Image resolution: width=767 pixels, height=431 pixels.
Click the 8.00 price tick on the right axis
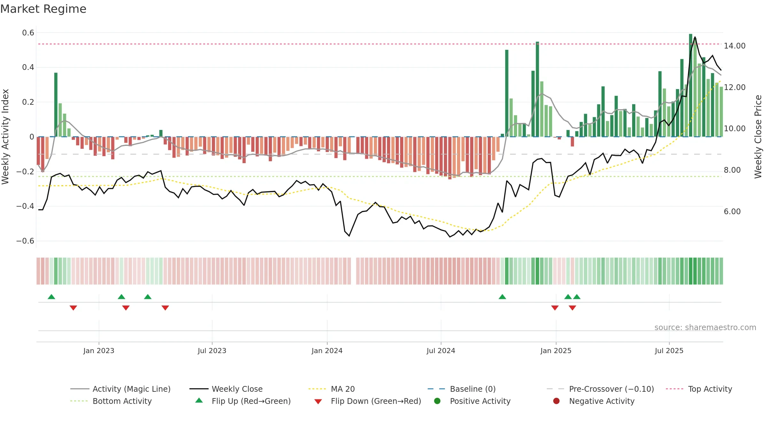732,170
